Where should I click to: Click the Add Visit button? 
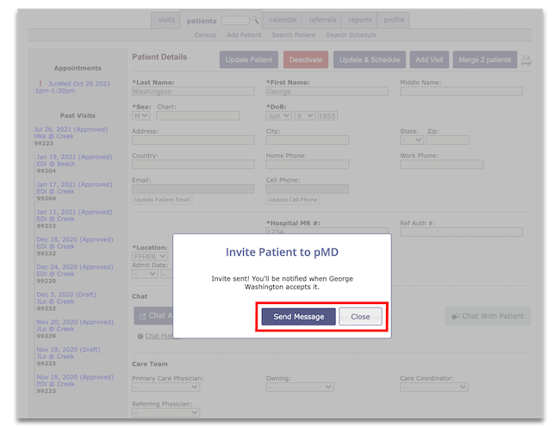pos(429,59)
